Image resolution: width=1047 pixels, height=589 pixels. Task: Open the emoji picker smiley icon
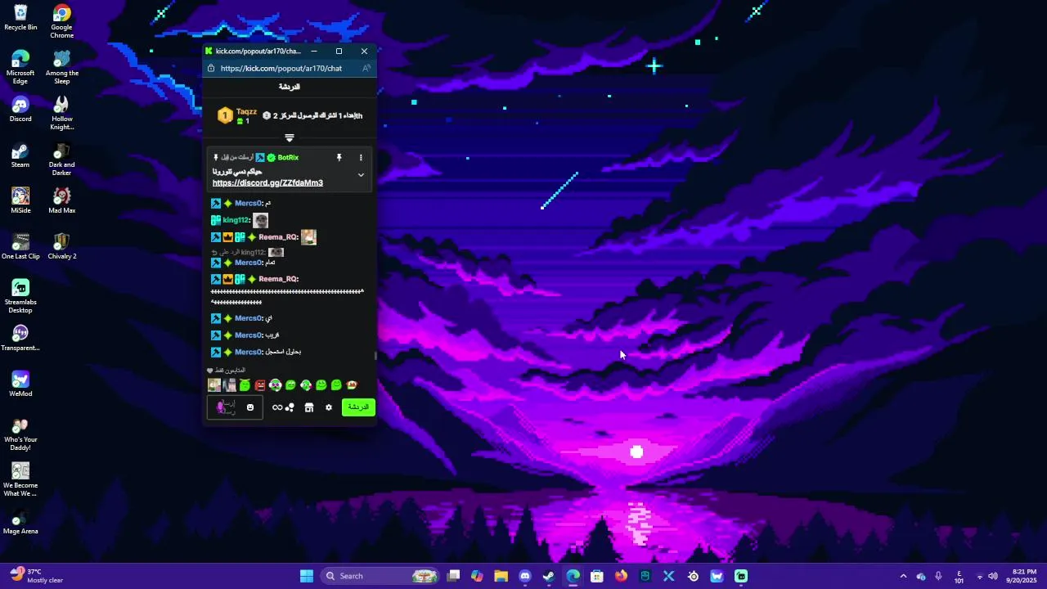(x=250, y=407)
